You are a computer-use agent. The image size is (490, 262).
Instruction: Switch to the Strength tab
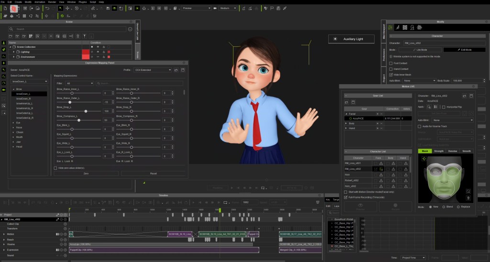[x=439, y=151]
